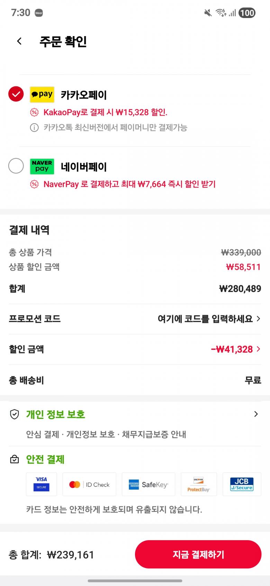
Task: Tap the Visa Secure card logo
Action: click(42, 484)
